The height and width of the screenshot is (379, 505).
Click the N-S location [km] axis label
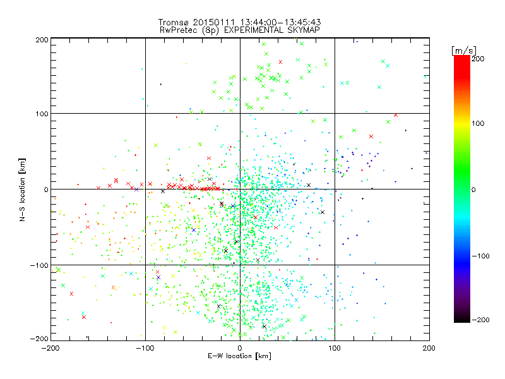pos(22,189)
